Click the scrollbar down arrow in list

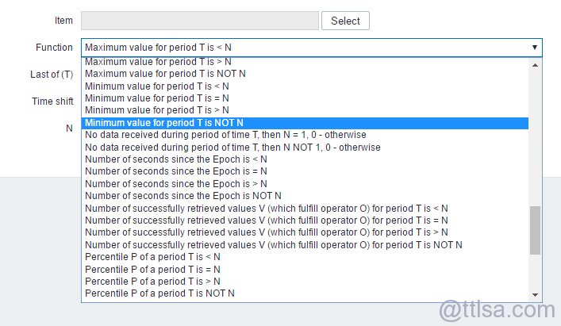coord(535,295)
